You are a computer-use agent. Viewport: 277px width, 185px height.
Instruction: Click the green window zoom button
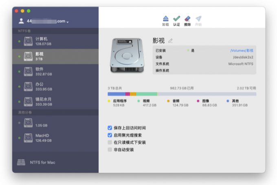[29, 11]
